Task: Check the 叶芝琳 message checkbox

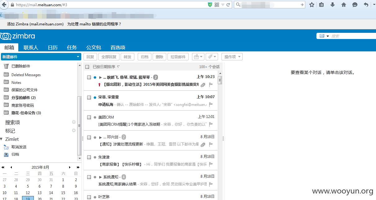Action: (89, 197)
